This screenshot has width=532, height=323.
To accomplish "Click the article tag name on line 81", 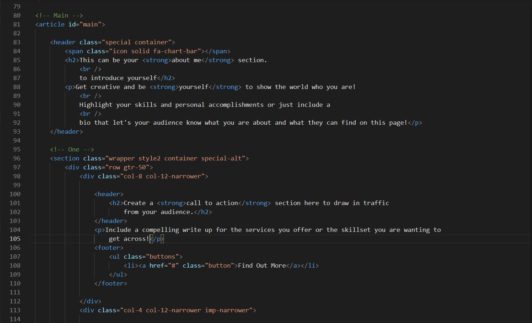I will click(x=52, y=24).
